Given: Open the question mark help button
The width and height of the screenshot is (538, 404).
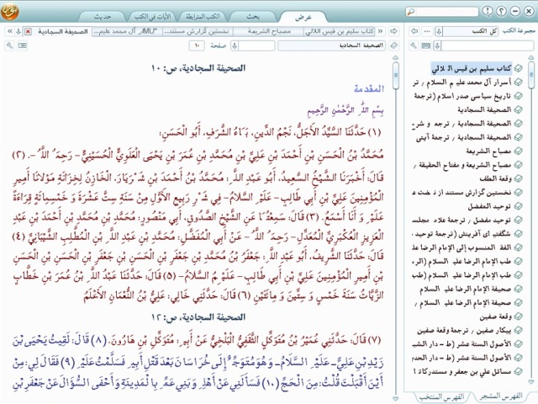Looking at the screenshot, I should pos(501,11).
